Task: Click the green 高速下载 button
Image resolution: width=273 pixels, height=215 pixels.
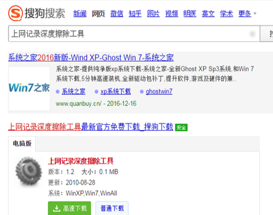Action: [69, 208]
